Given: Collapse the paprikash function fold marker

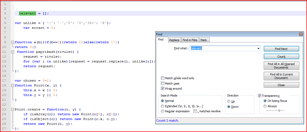Looking at the screenshot, I should pyautogui.click(x=12, y=52).
